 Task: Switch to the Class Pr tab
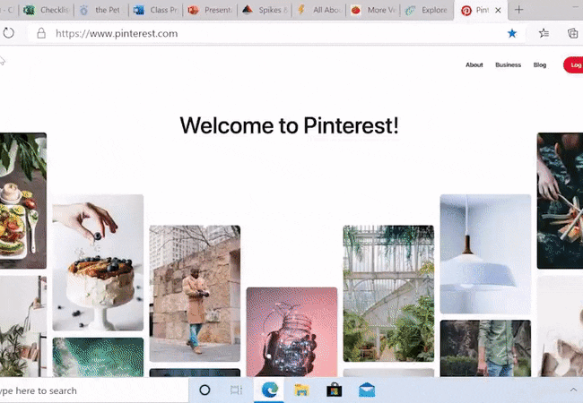[156, 10]
